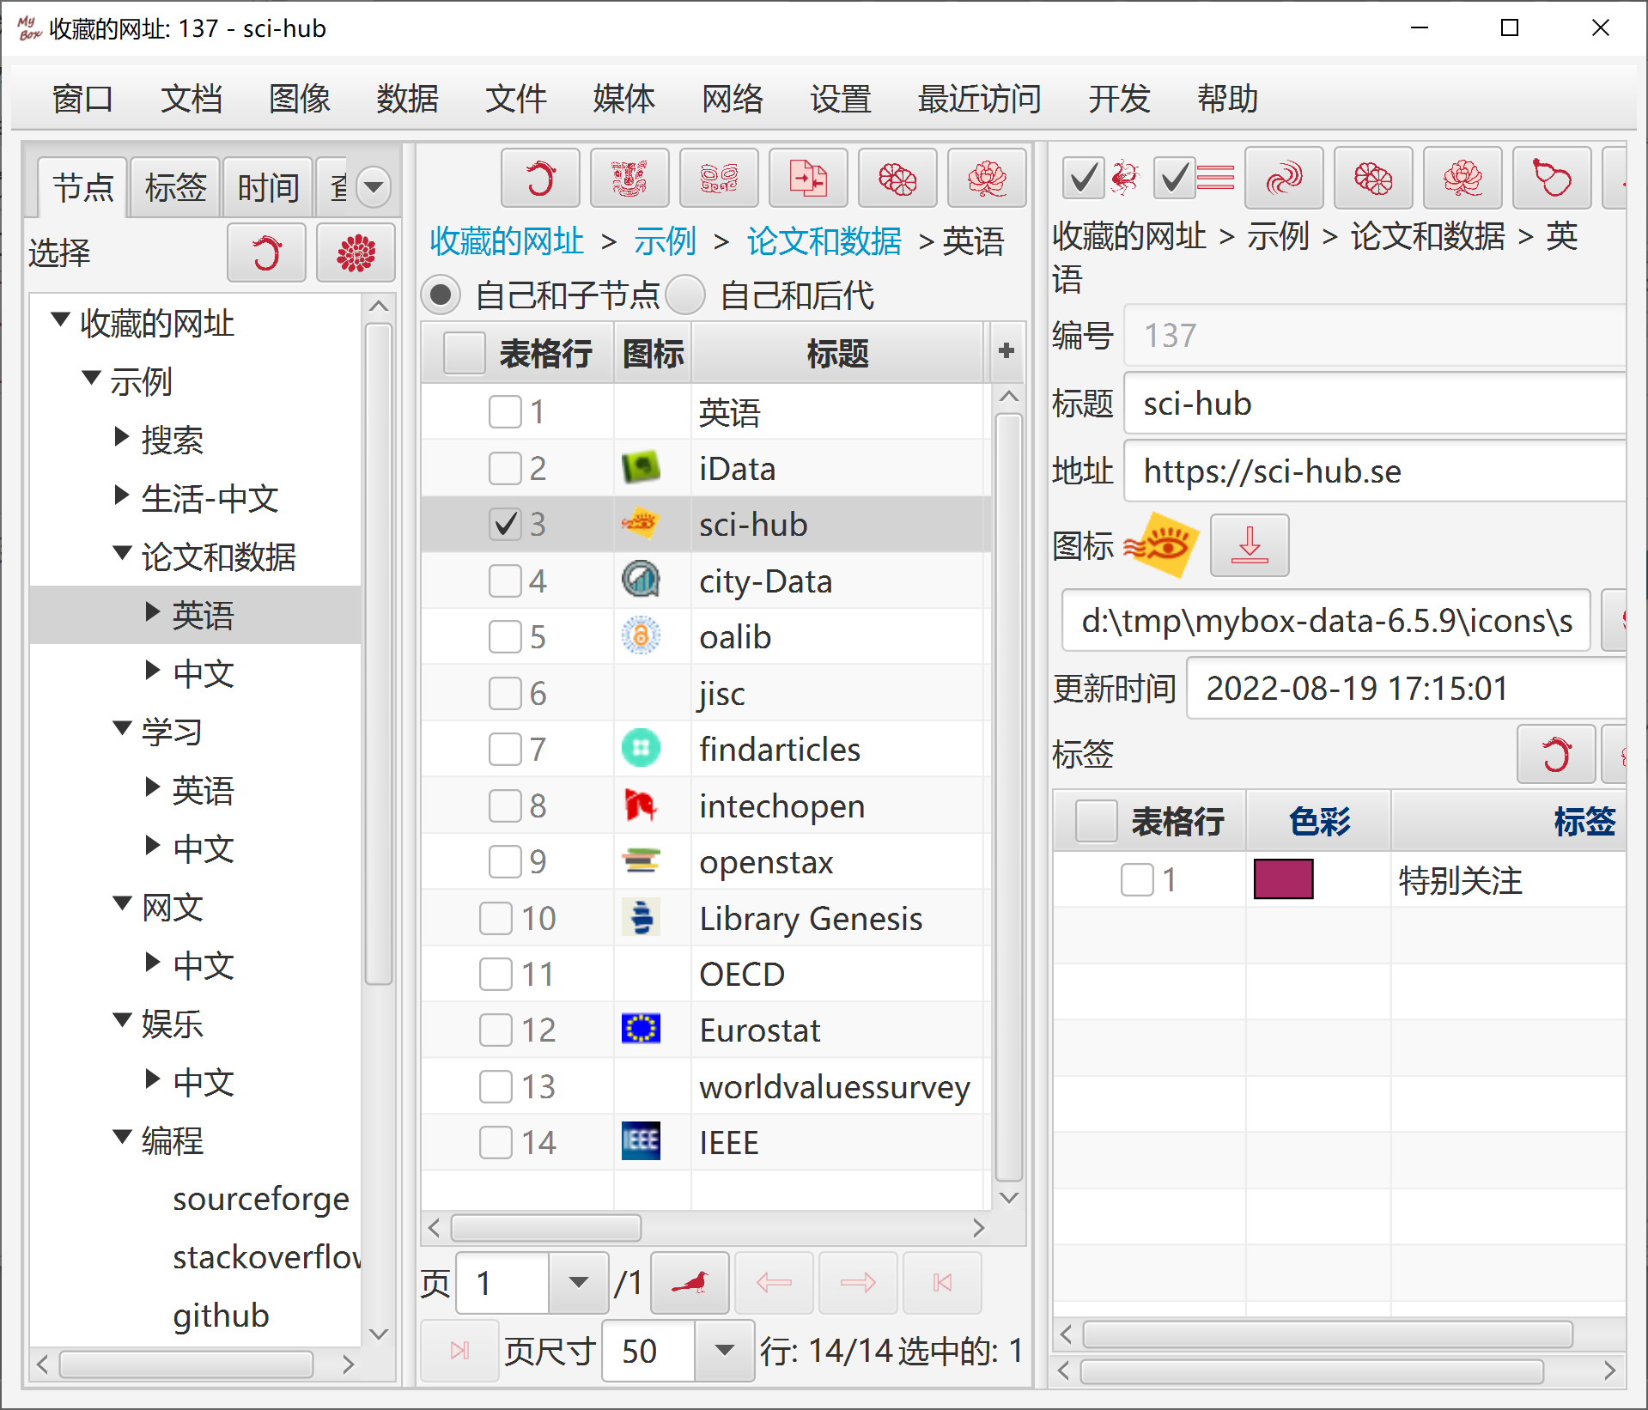
Task: Collapse the 收藏的网址 root node
Action: 60,319
